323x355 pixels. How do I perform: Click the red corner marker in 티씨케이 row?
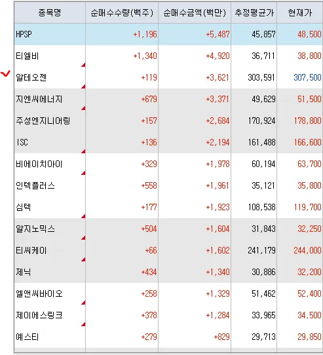(x=84, y=259)
